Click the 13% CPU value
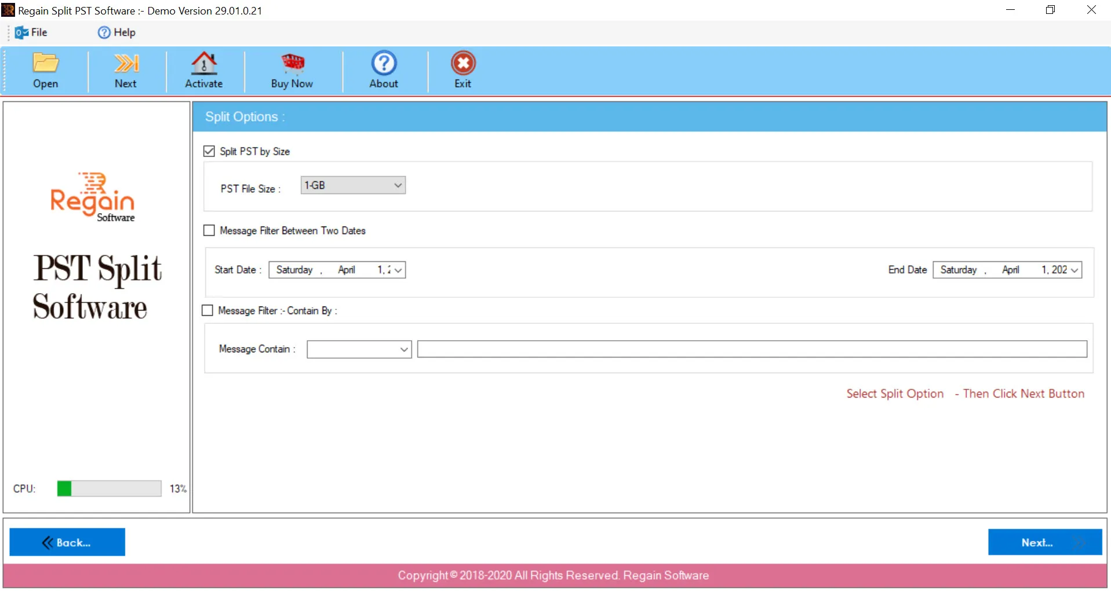 tap(178, 489)
